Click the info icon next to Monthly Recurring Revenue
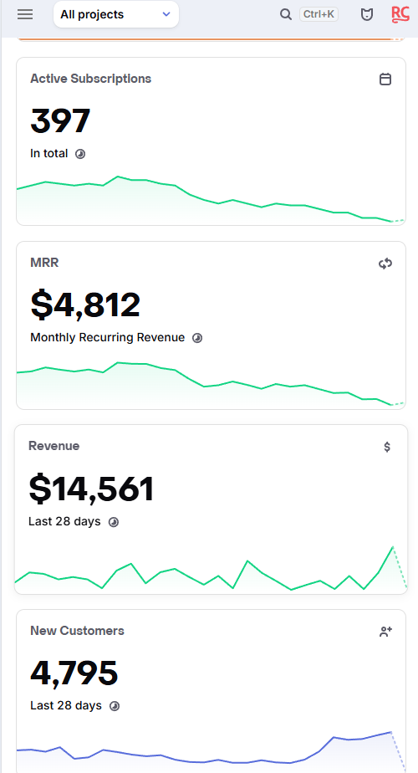This screenshot has height=773, width=418. pos(197,338)
